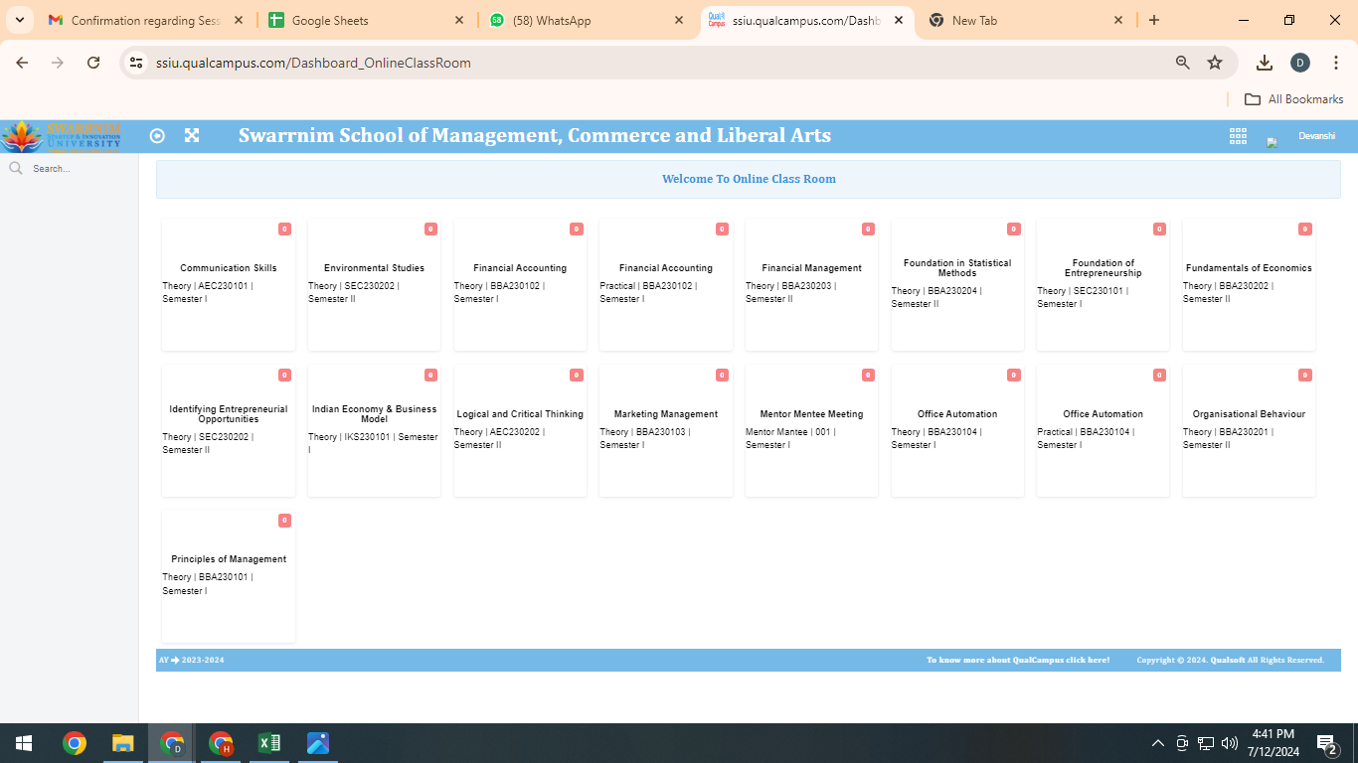
Task: Click the back arrow circle icon in header
Action: pos(157,136)
